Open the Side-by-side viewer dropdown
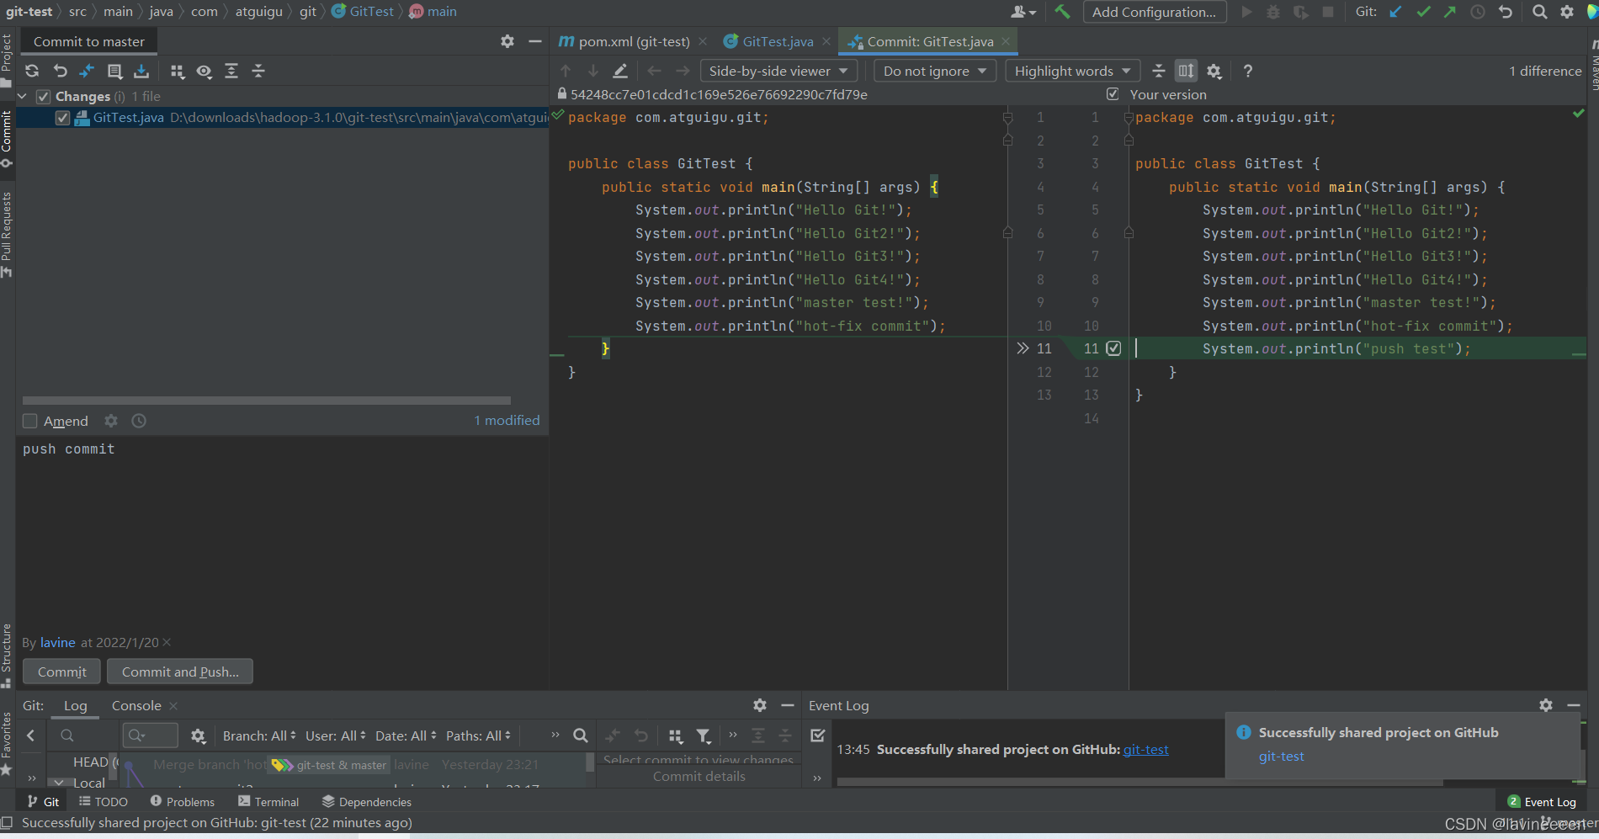The height and width of the screenshot is (839, 1599). coord(779,71)
